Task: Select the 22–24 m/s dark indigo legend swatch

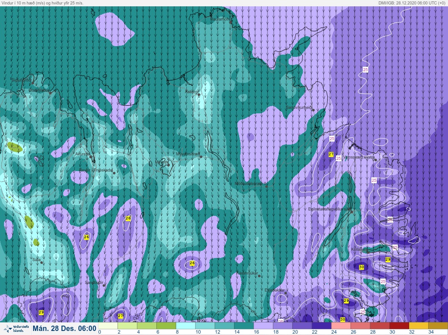Action: (321, 326)
